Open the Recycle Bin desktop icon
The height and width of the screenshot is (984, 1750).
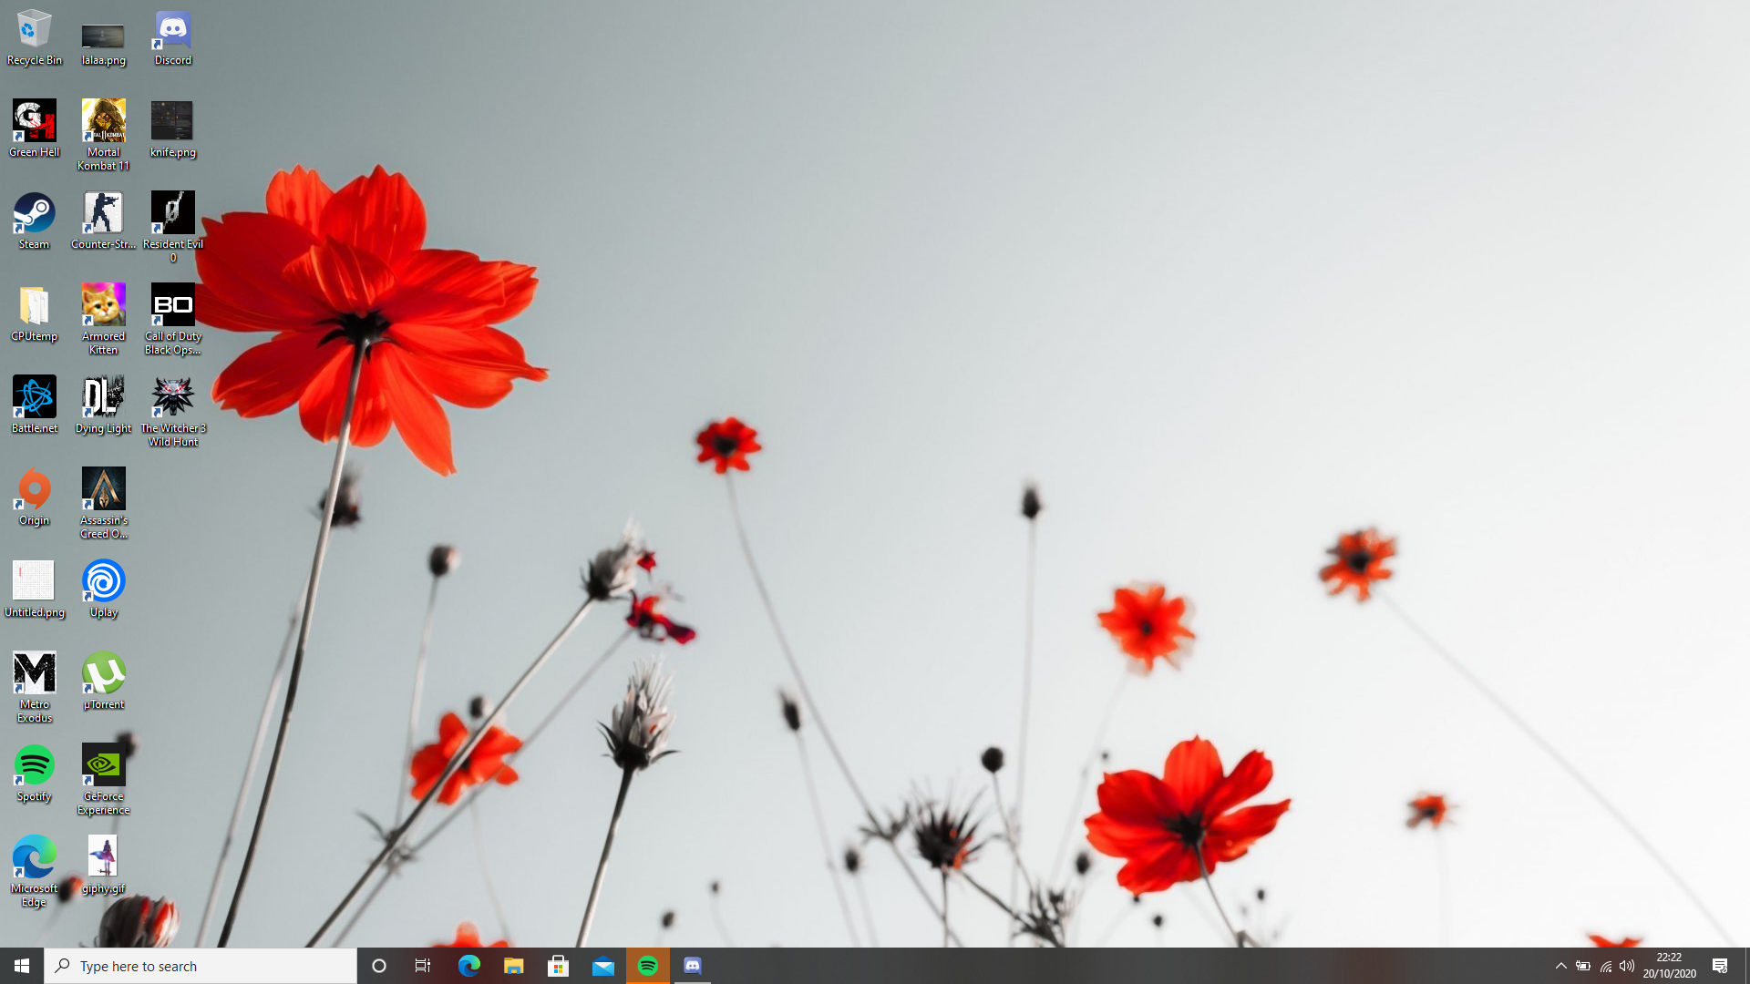(x=35, y=36)
